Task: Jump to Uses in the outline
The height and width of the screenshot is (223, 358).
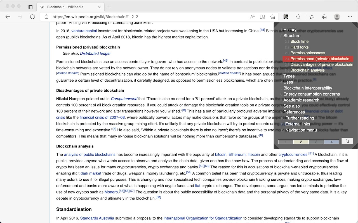Action: point(288,82)
